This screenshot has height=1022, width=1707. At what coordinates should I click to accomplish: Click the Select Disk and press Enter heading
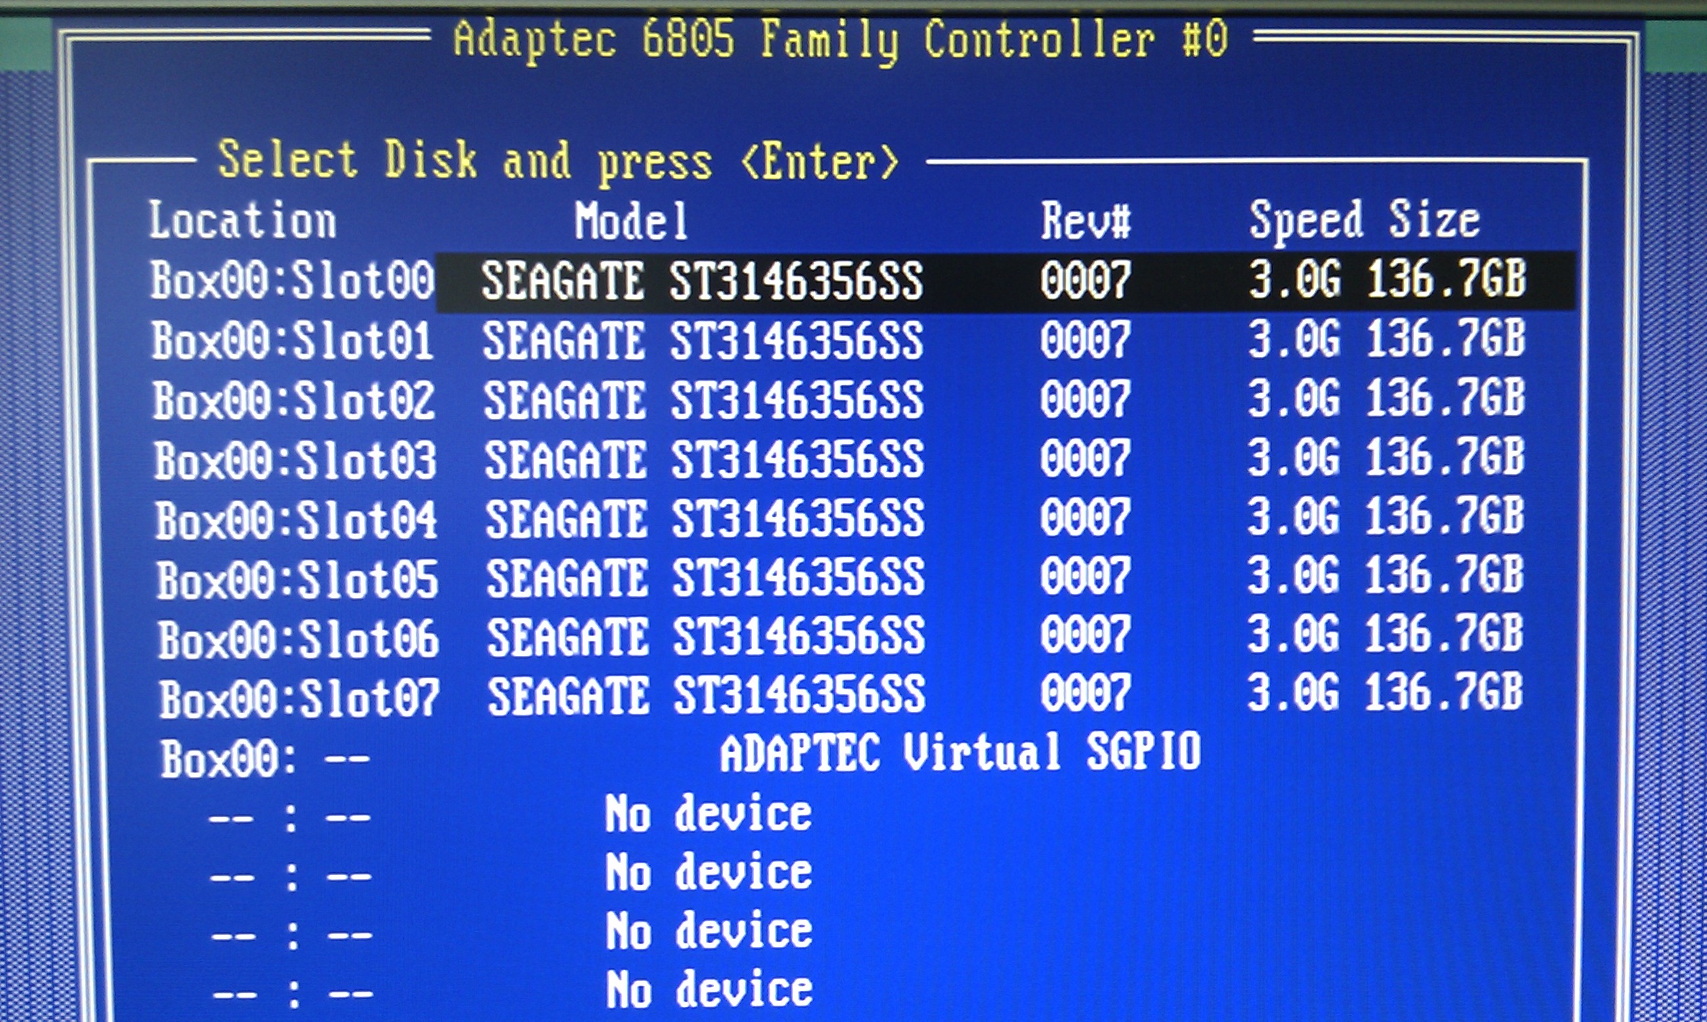[558, 161]
